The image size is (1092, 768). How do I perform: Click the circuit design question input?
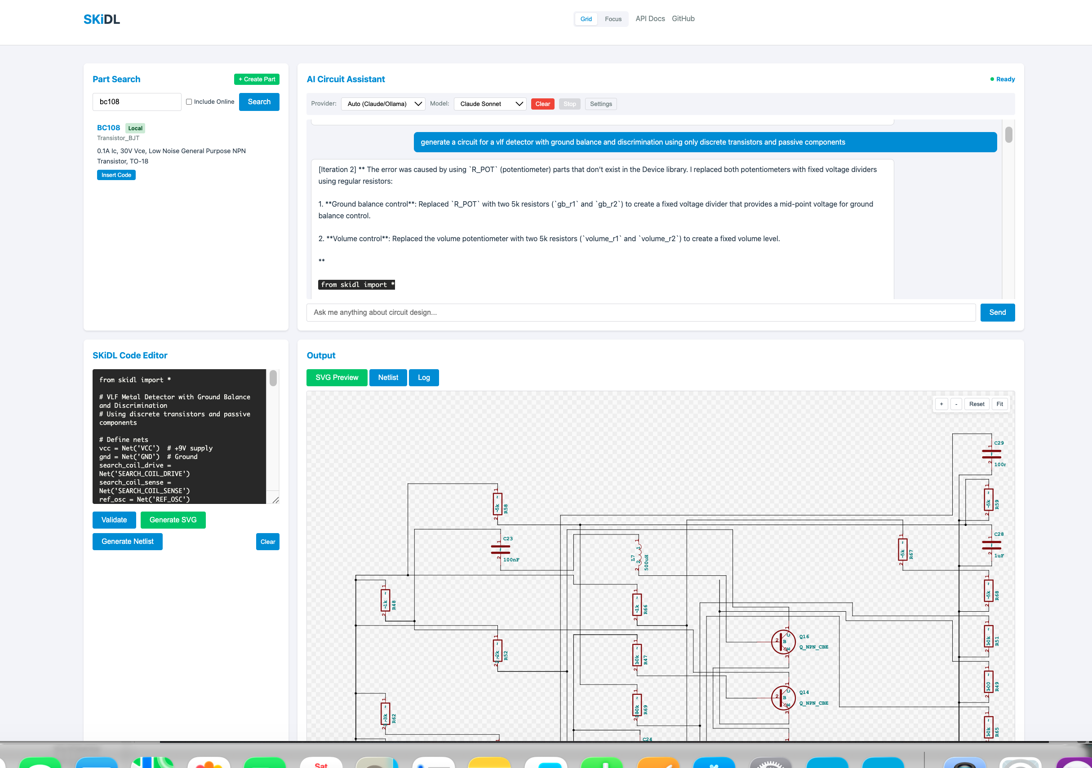[x=641, y=312]
